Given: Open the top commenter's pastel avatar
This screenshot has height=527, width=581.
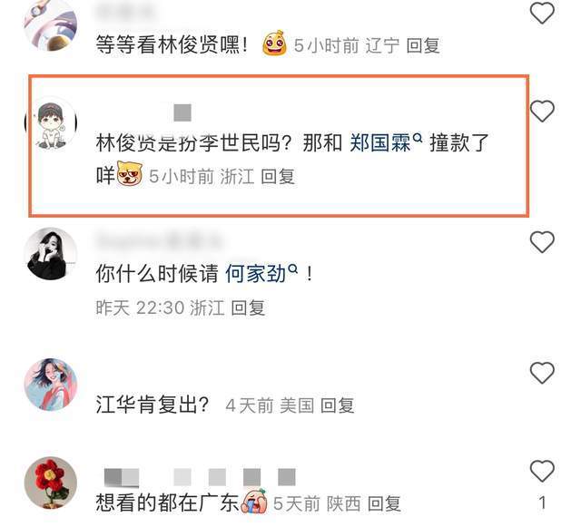Looking at the screenshot, I should [x=51, y=24].
